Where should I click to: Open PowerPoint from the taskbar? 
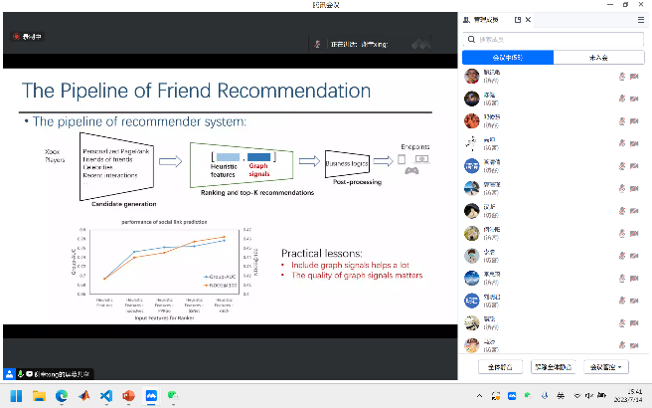(x=129, y=396)
